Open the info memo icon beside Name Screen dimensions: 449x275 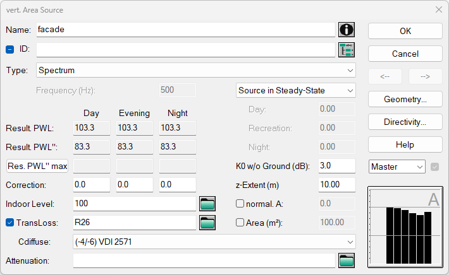[346, 30]
